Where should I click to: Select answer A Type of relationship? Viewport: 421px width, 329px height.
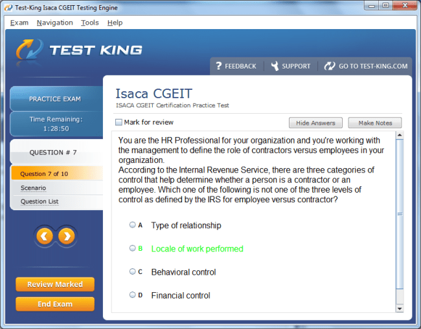coord(132,225)
